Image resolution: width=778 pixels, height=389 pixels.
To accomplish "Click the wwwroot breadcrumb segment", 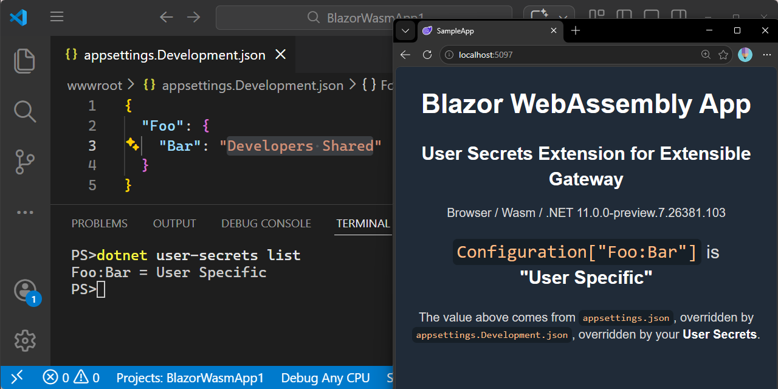I will [x=95, y=86].
